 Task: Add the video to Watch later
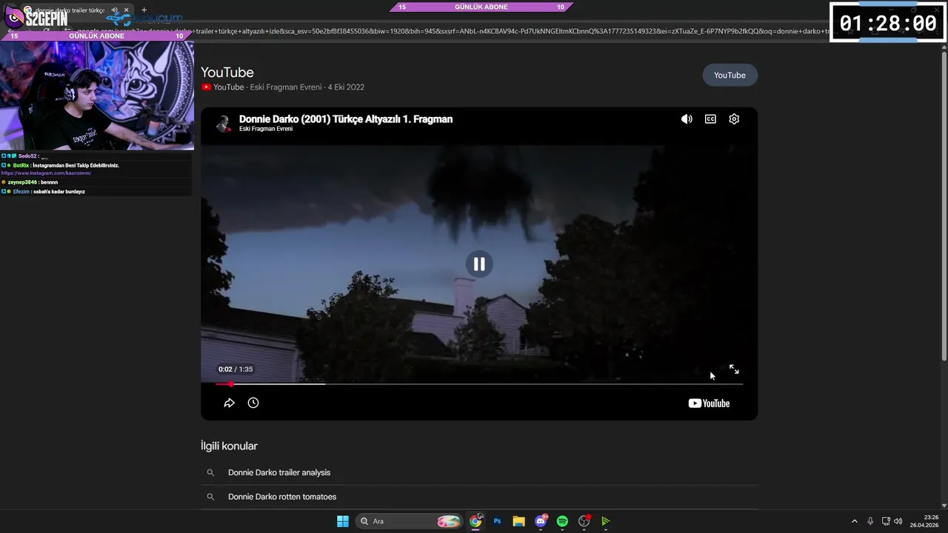pyautogui.click(x=253, y=403)
